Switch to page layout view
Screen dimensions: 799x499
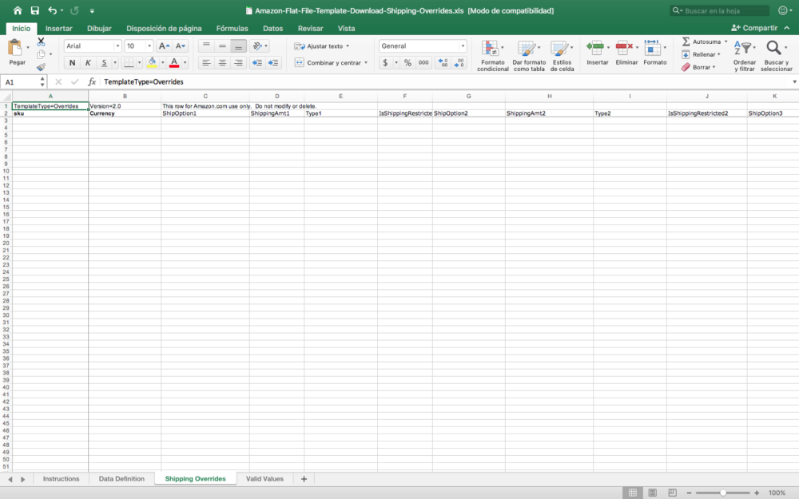(652, 493)
